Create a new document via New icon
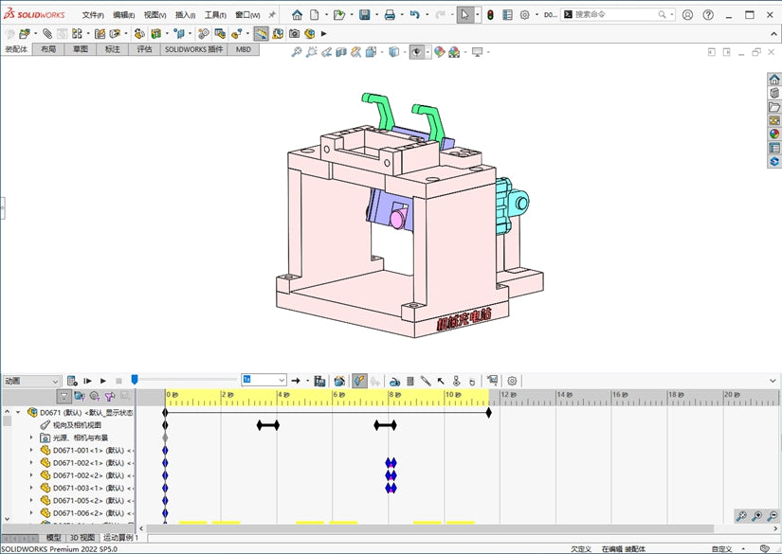 [314, 15]
